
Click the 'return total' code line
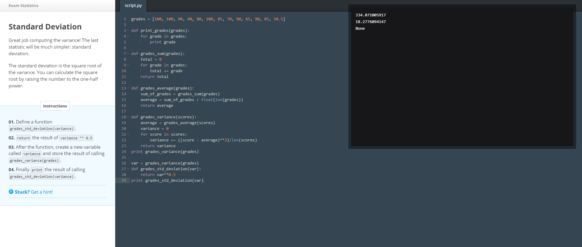pyautogui.click(x=154, y=77)
